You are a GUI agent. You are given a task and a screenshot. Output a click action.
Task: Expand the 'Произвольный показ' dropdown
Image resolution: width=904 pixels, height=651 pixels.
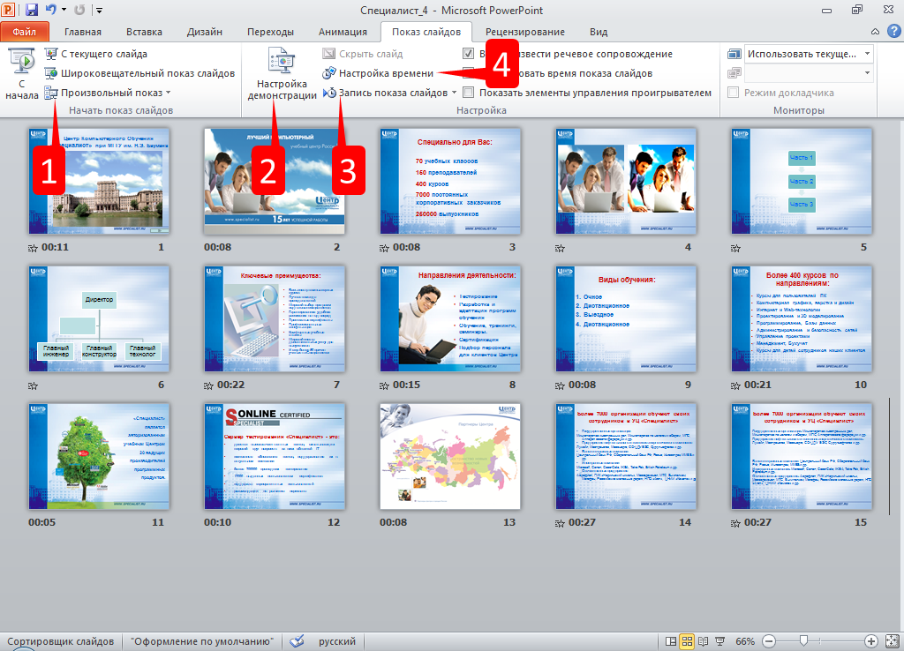[x=168, y=93]
